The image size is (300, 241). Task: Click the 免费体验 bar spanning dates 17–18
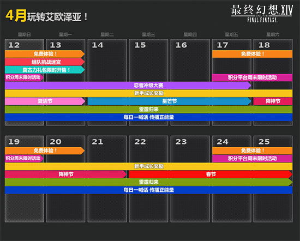(x=252, y=54)
